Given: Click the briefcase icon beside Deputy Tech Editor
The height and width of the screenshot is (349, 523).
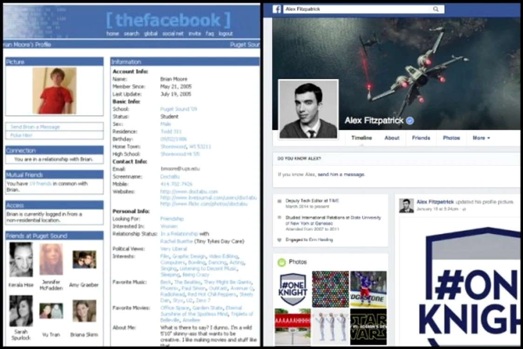Looking at the screenshot, I should pos(280,201).
